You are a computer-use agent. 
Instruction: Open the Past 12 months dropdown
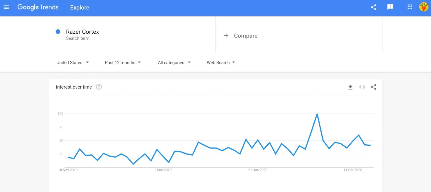(123, 63)
